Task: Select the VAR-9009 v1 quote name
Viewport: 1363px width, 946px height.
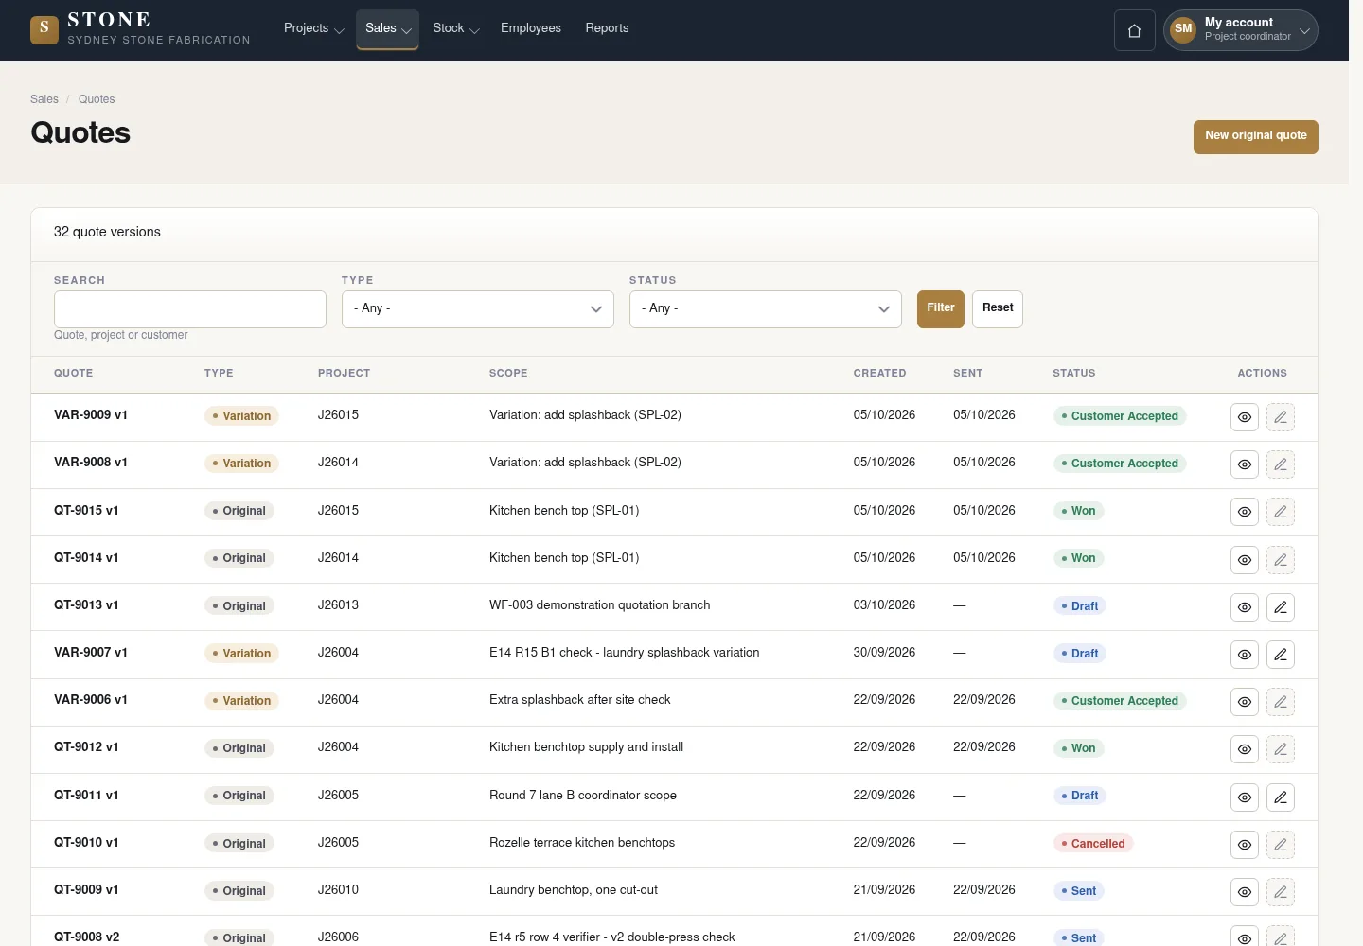Action: point(91,415)
